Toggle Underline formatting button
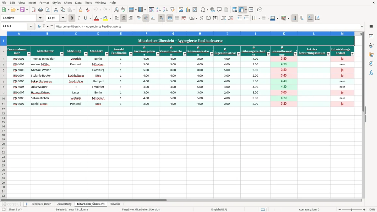The height and width of the screenshot is (212, 377). click(x=85, y=18)
